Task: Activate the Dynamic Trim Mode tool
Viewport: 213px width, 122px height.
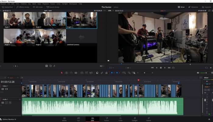Action: [71, 73]
